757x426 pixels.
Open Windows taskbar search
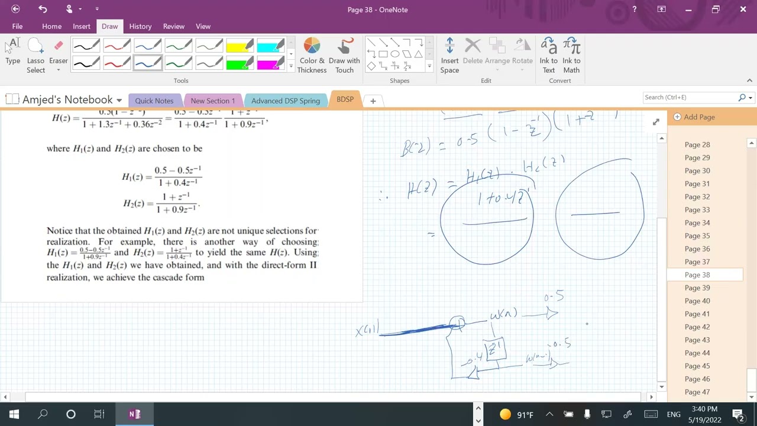coord(43,414)
